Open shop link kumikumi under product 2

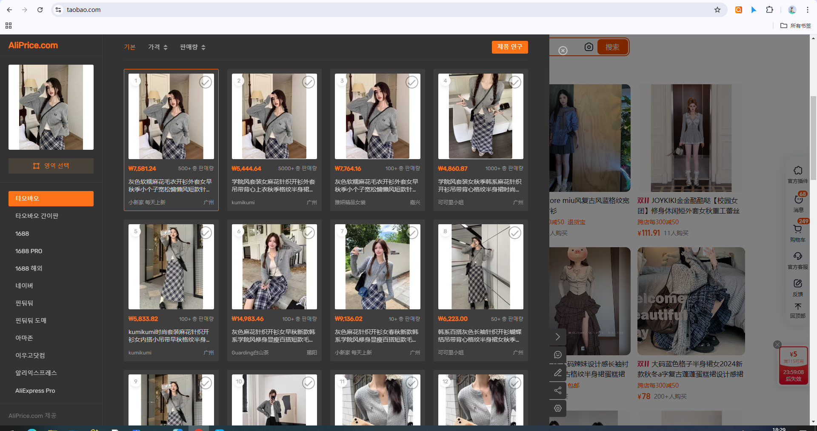(243, 203)
